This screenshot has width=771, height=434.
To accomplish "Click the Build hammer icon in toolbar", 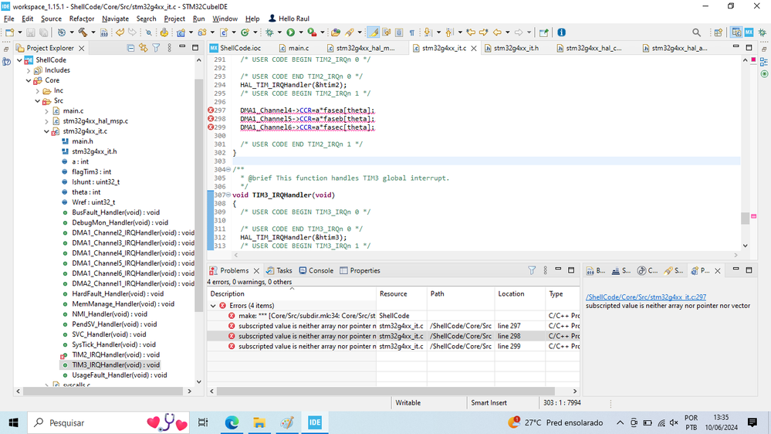I will 82,32.
